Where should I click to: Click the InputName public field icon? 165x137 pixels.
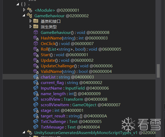click(36, 88)
